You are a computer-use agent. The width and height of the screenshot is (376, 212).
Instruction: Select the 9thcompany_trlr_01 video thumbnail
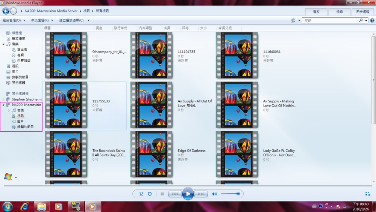[x=66, y=55]
